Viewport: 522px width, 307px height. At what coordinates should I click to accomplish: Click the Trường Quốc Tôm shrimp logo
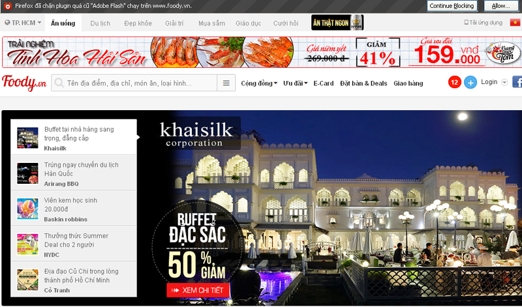click(503, 53)
